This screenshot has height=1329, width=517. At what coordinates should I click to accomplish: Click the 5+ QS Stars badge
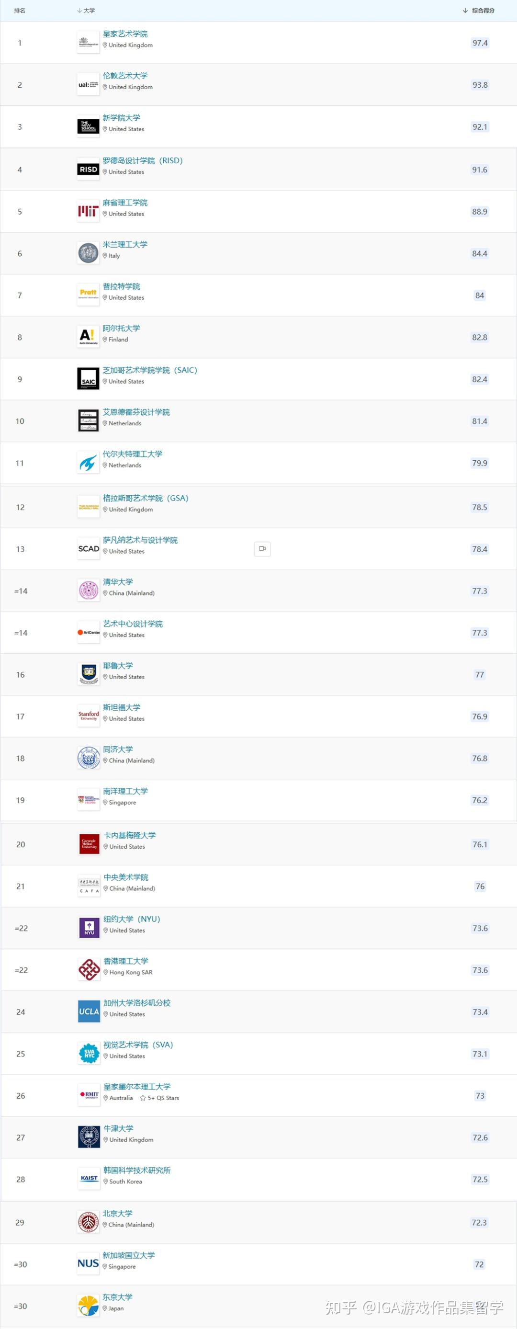160,1098
